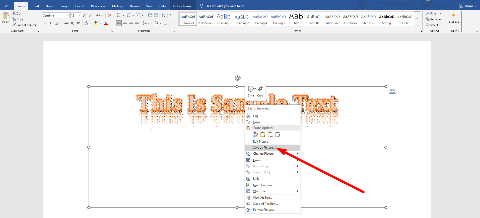Click the Clear All Formatting icon
The width and height of the screenshot is (480, 218).
coord(109,15)
